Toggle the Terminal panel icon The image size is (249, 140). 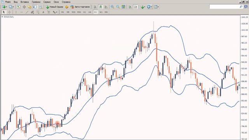35,7
